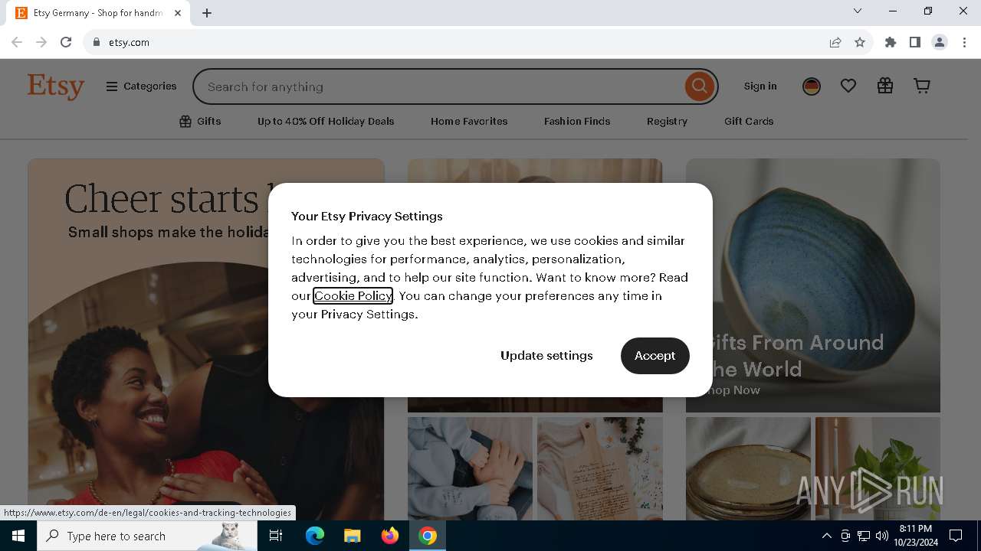The height and width of the screenshot is (551, 981).
Task: Launch Firefox from taskbar
Action: click(x=389, y=536)
